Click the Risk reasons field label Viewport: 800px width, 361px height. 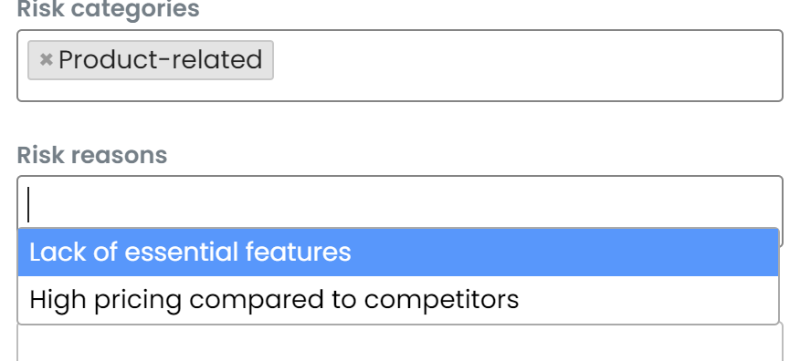tap(92, 155)
